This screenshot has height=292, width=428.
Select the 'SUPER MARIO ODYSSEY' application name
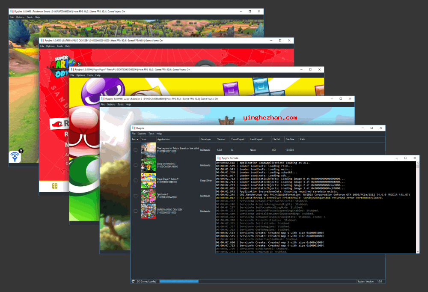(x=169, y=209)
